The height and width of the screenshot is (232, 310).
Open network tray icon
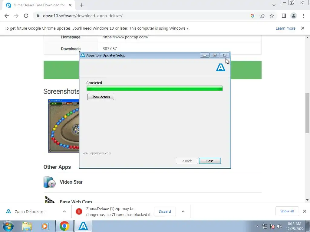265,226
